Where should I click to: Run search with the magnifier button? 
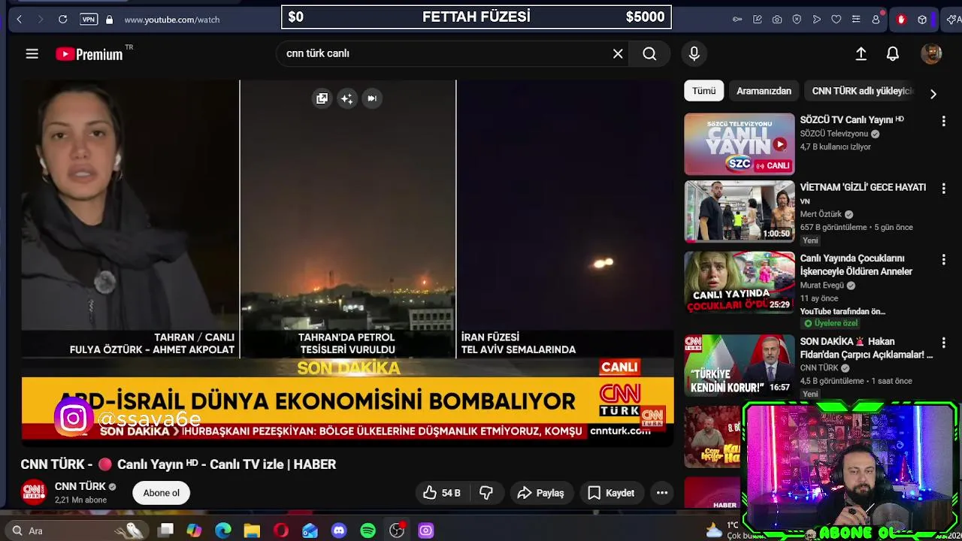click(649, 53)
